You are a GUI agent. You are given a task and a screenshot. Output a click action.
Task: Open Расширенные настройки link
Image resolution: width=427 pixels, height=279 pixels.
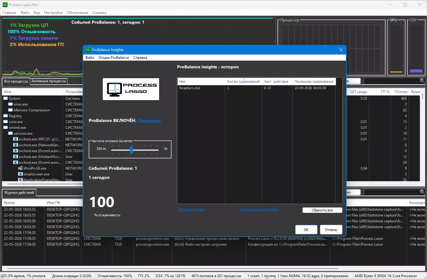[x=258, y=209]
